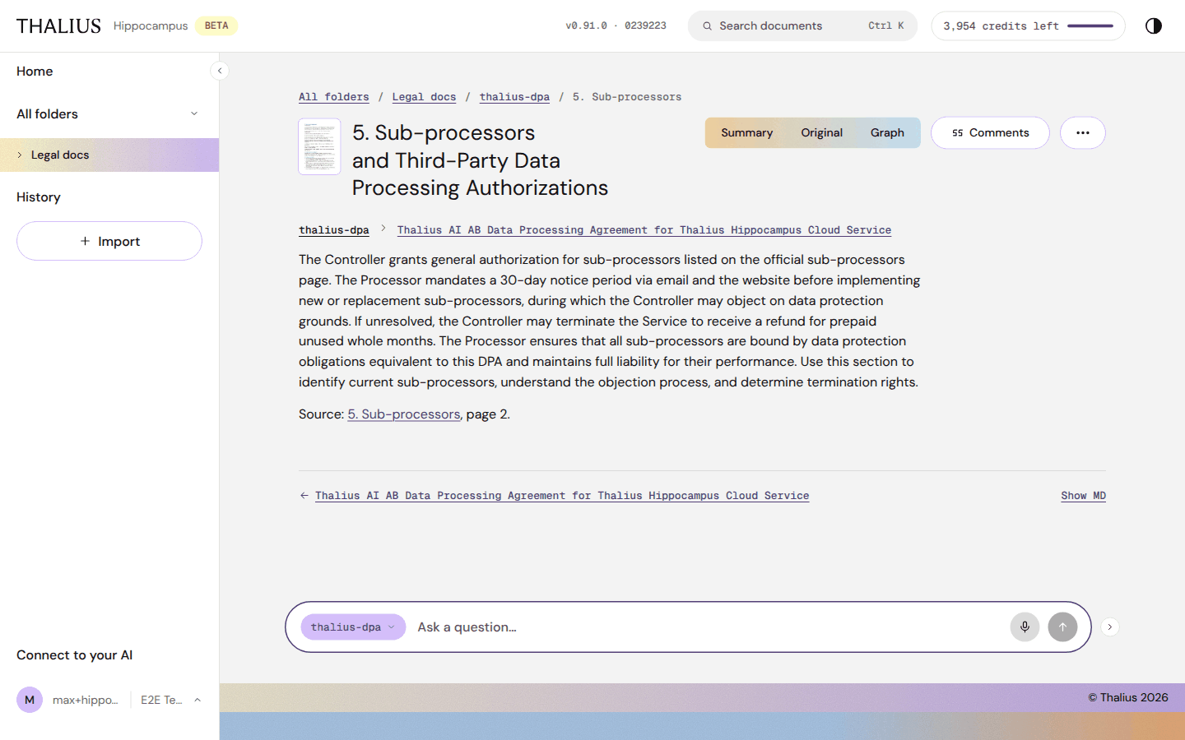
Task: Open the thalius-dpa scope dropdown in chat
Action: tap(353, 627)
